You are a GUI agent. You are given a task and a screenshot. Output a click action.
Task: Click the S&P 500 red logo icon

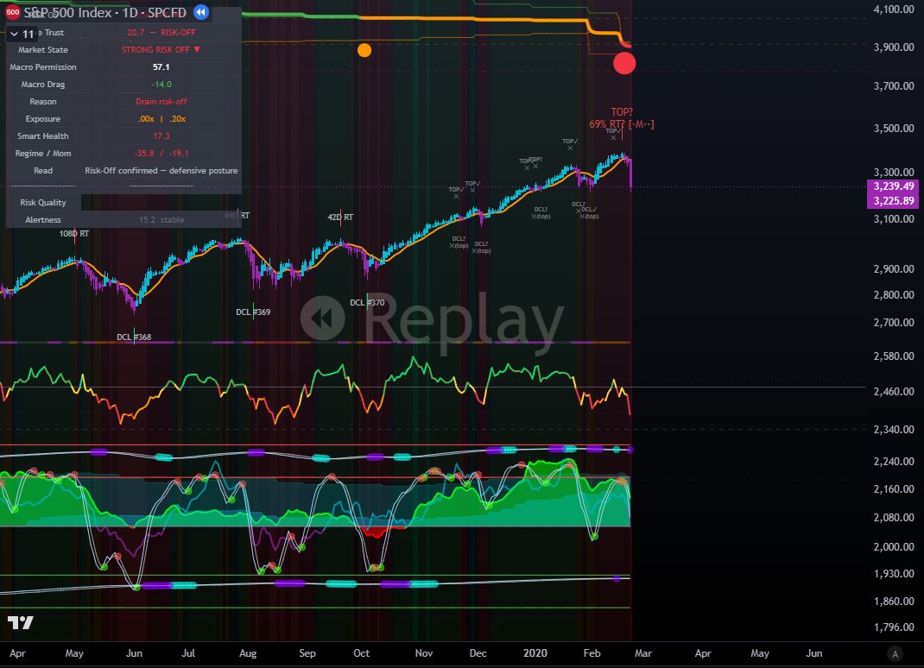click(12, 12)
